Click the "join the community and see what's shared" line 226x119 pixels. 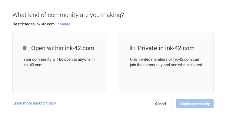[166, 65]
